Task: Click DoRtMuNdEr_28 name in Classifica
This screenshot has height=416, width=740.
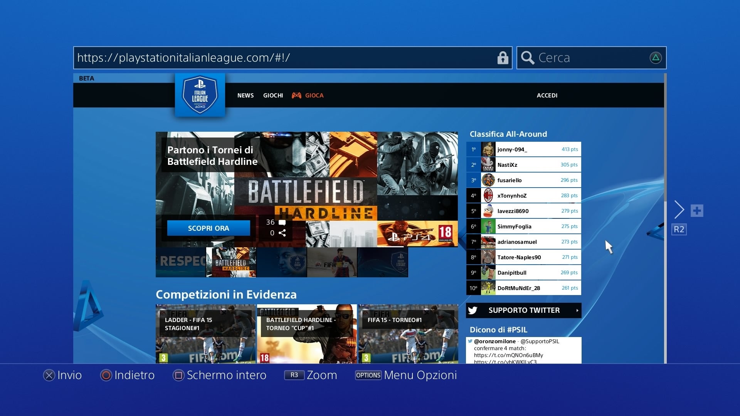Action: click(x=519, y=288)
